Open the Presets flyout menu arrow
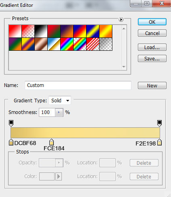 [x=121, y=20]
